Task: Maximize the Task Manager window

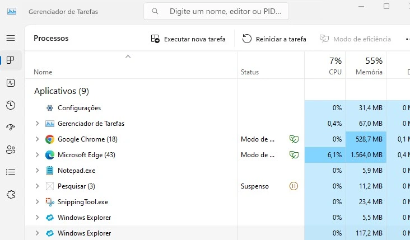Action: click(x=386, y=6)
